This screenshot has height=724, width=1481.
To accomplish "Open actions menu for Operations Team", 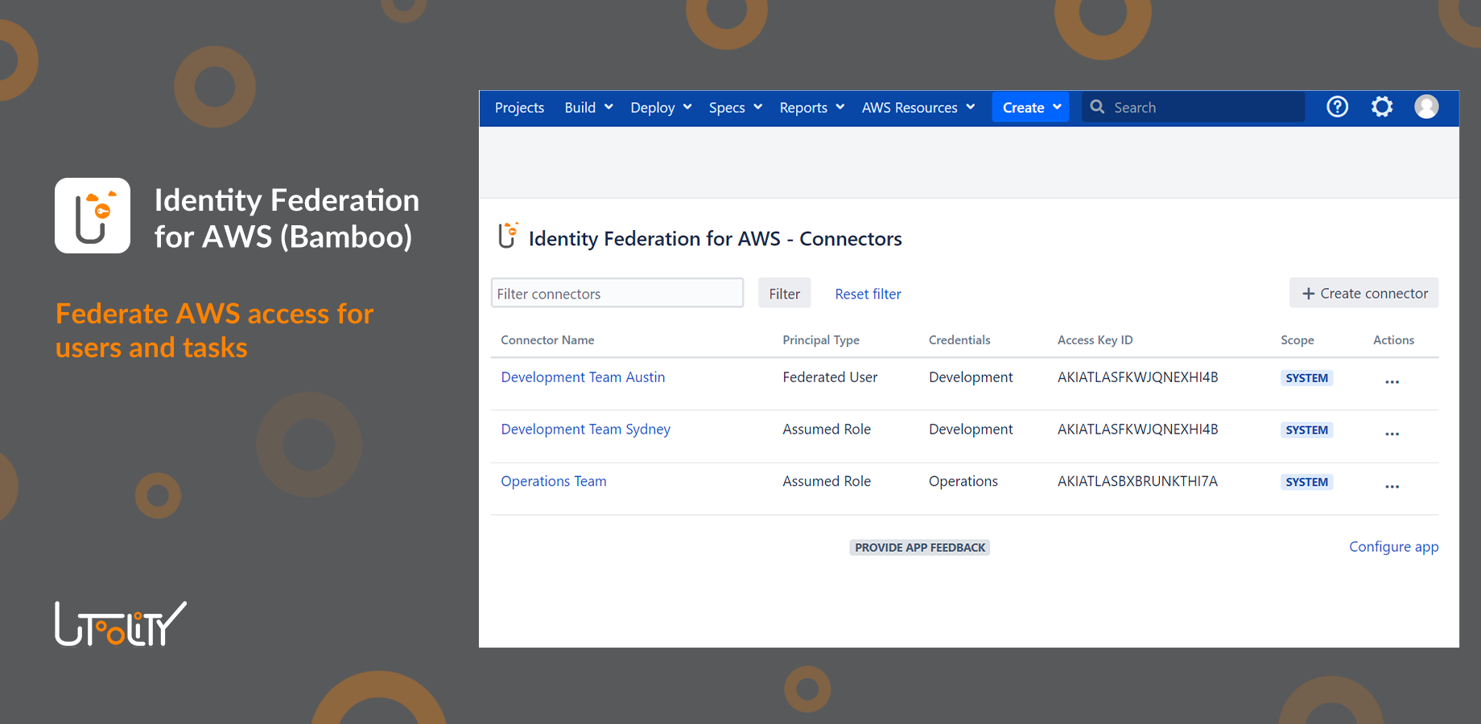I will pos(1392,486).
